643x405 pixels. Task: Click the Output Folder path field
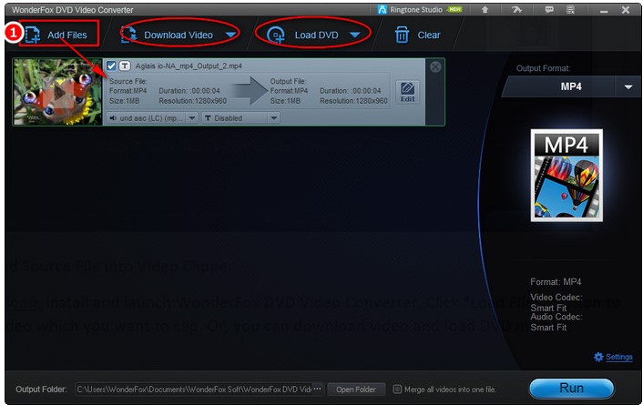[194, 389]
